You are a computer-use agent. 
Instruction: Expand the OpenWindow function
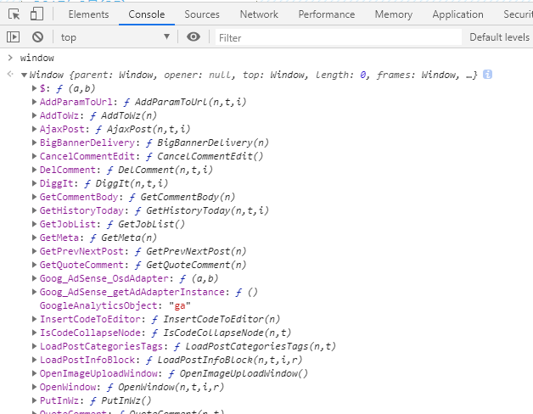tap(34, 387)
